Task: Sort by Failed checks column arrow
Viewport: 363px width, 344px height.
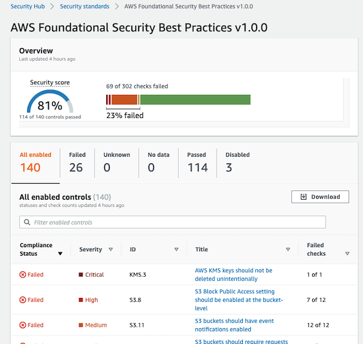Action: click(347, 254)
